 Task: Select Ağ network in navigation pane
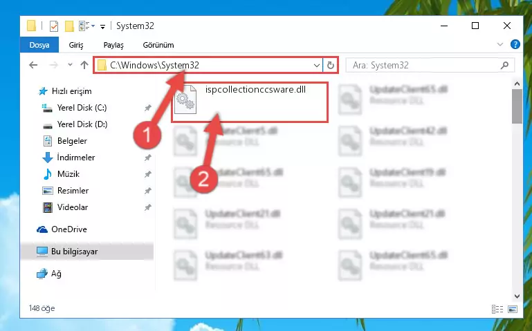(56, 274)
